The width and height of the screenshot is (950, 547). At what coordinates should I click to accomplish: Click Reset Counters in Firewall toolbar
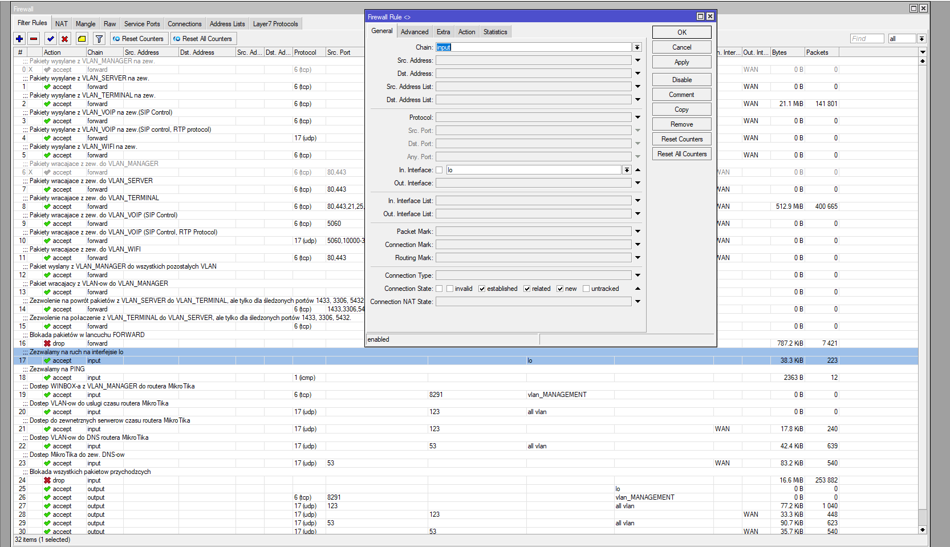(x=138, y=39)
